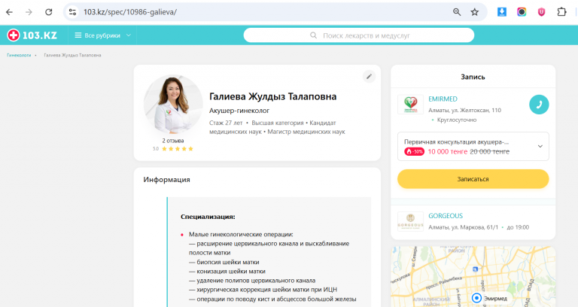Click the 'конизация шейки матки' line

pos(227,271)
